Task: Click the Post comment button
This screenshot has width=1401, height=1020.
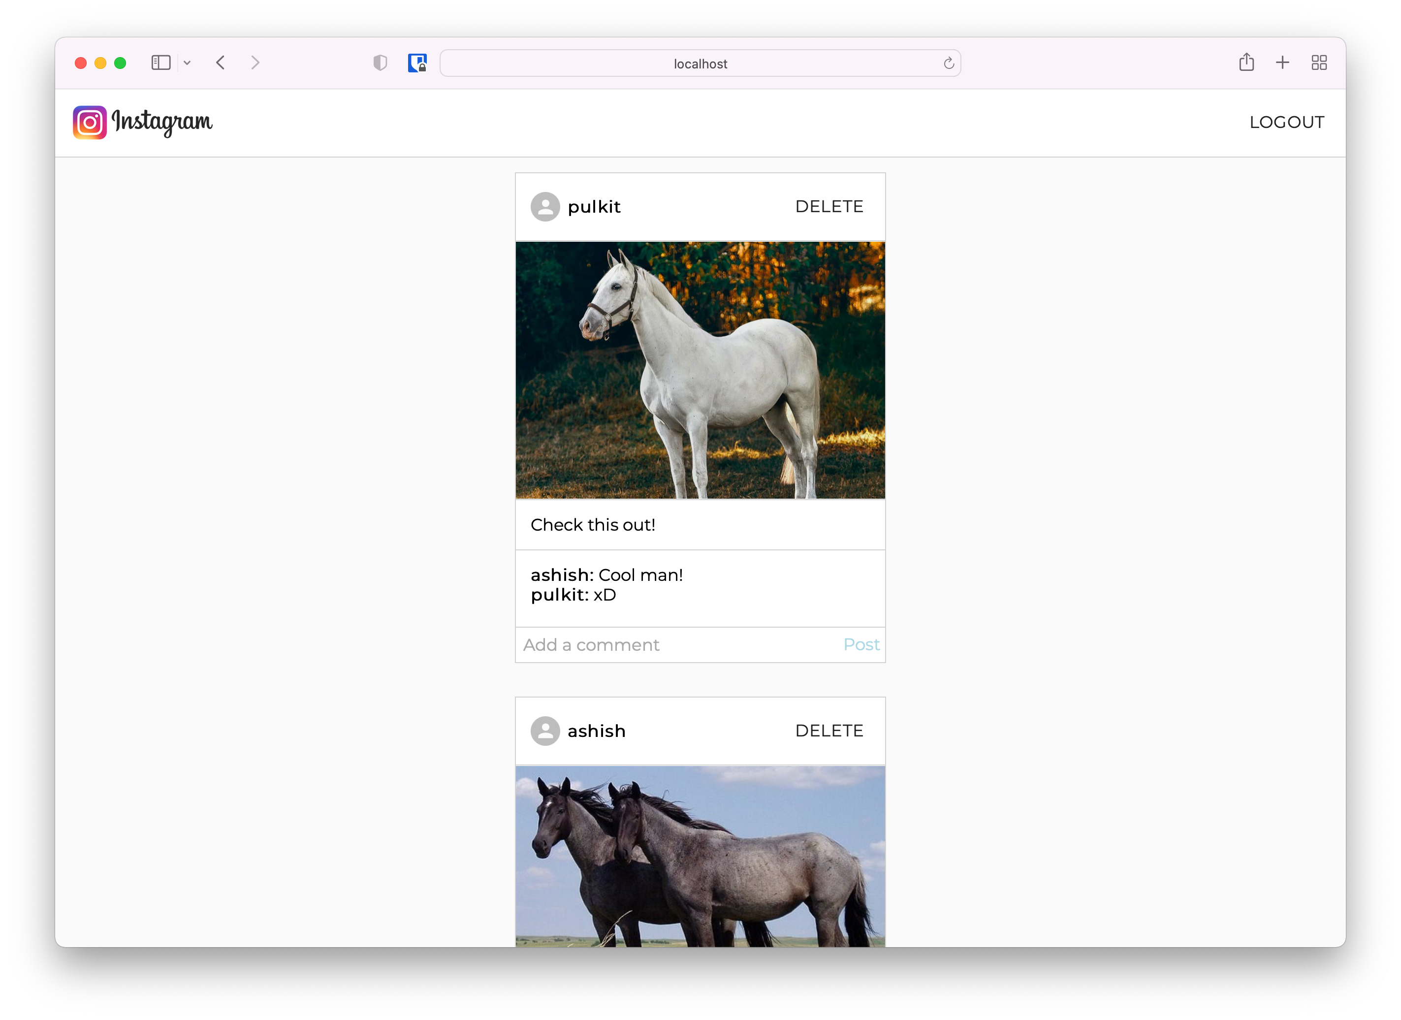Action: (861, 644)
